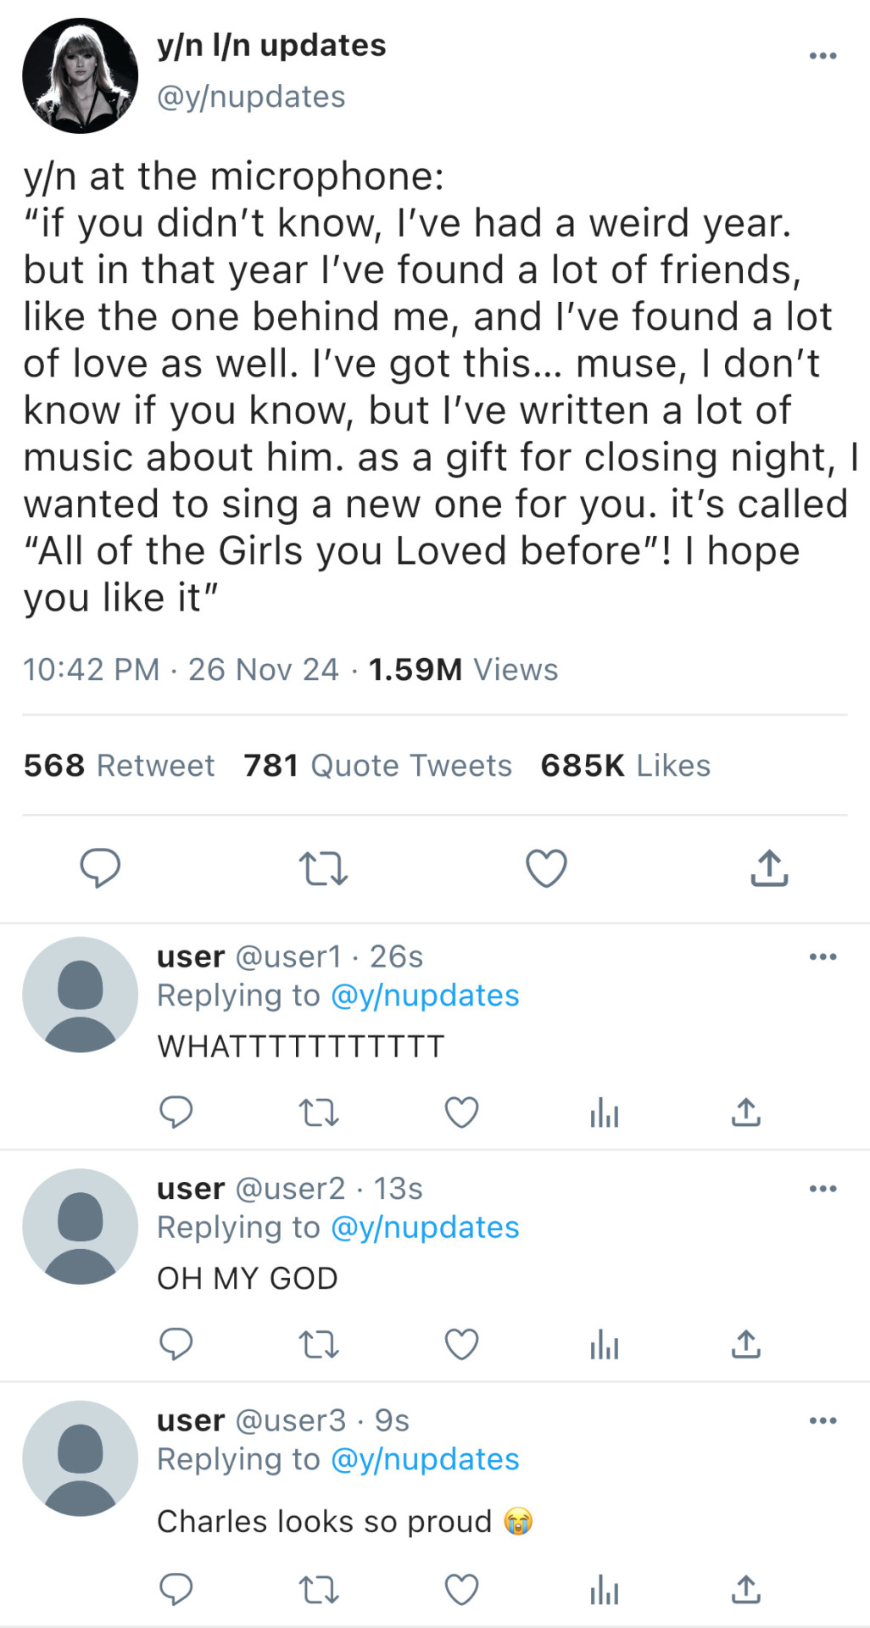This screenshot has height=1628, width=870.
Task: Like the main y/n updates tweet
Action: tap(546, 867)
